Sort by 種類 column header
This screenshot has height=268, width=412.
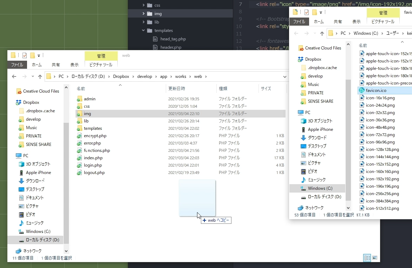coord(223,88)
